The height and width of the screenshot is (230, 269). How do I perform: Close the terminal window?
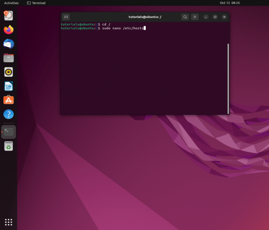click(224, 17)
